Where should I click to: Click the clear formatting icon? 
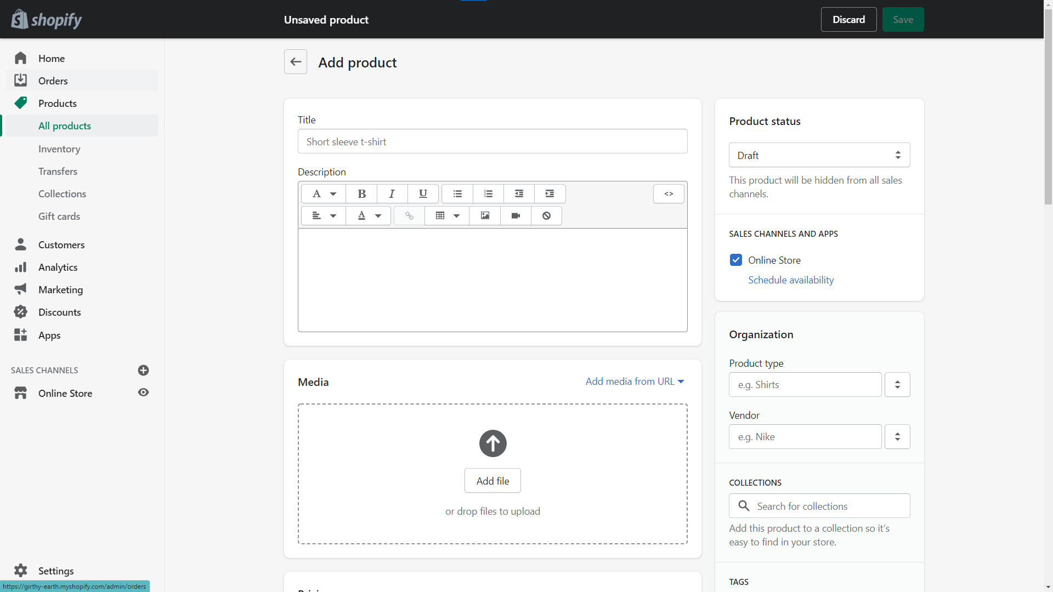click(546, 215)
